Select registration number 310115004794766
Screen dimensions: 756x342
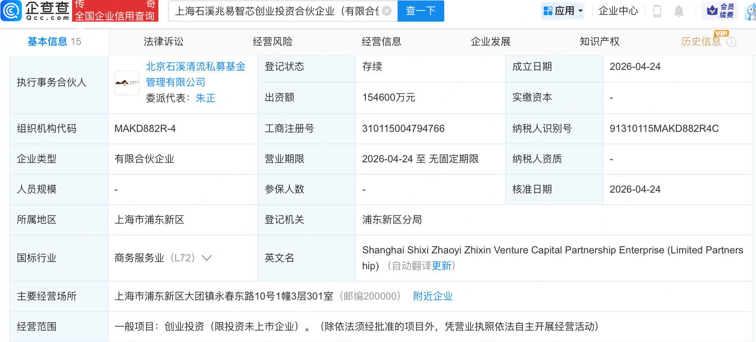403,129
